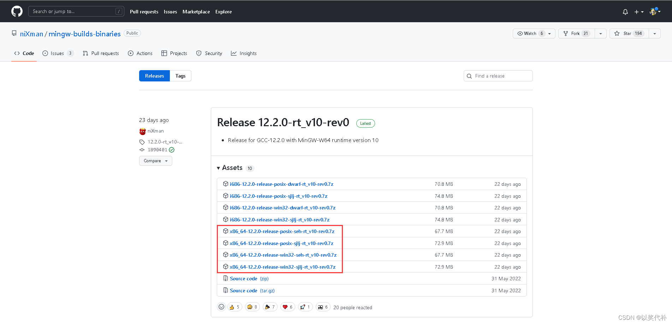
Task: Click the green verified checkmark icon
Action: tap(172, 150)
